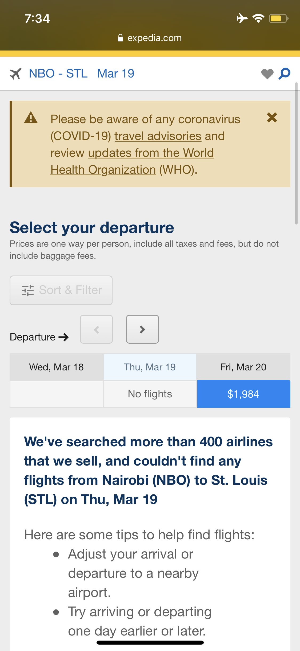Select the Wed, Mar 18 date tab
Viewport: 300px width, 651px height.
pos(56,367)
